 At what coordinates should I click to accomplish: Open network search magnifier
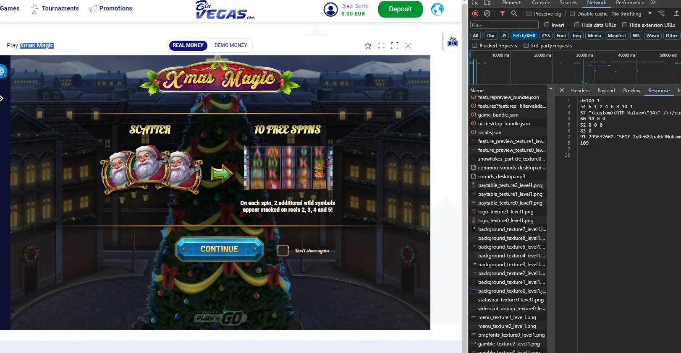click(514, 13)
